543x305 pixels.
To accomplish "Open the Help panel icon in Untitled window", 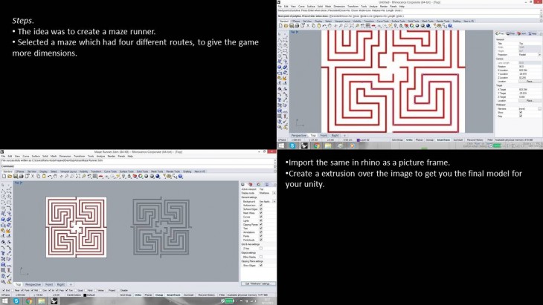I will click(x=532, y=33).
